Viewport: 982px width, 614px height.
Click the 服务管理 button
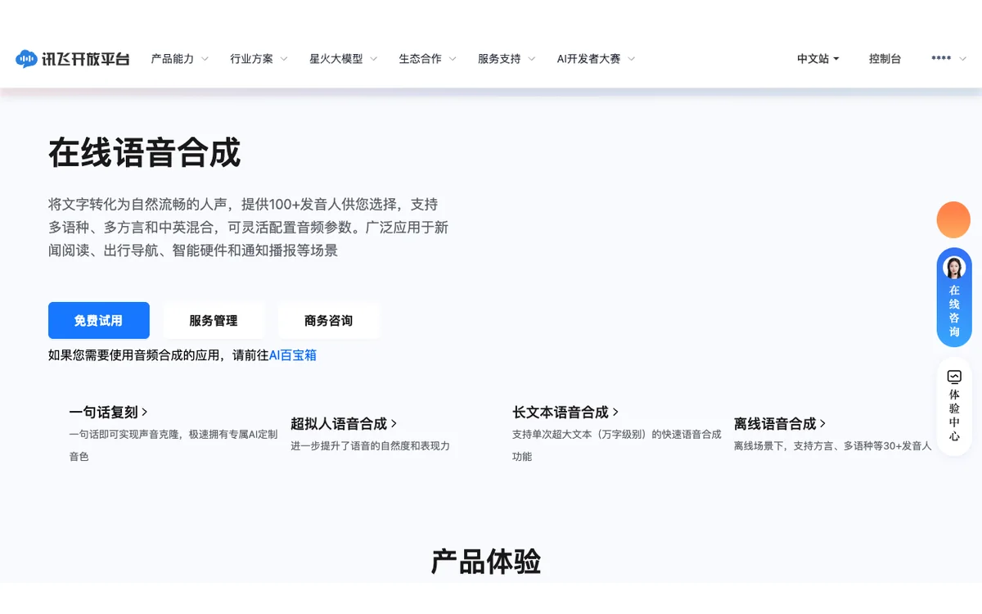pos(214,320)
